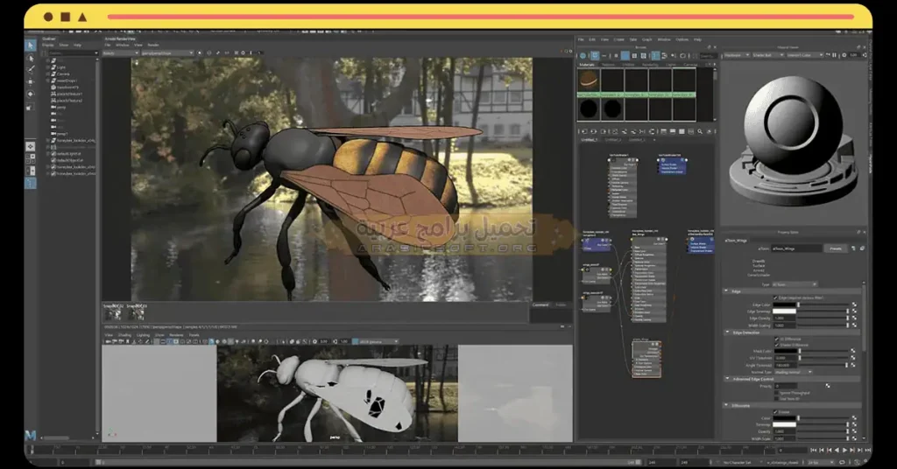Click the Hypershade graph zoom magnifier icon
Viewport: 897px width, 469px height.
click(700, 131)
